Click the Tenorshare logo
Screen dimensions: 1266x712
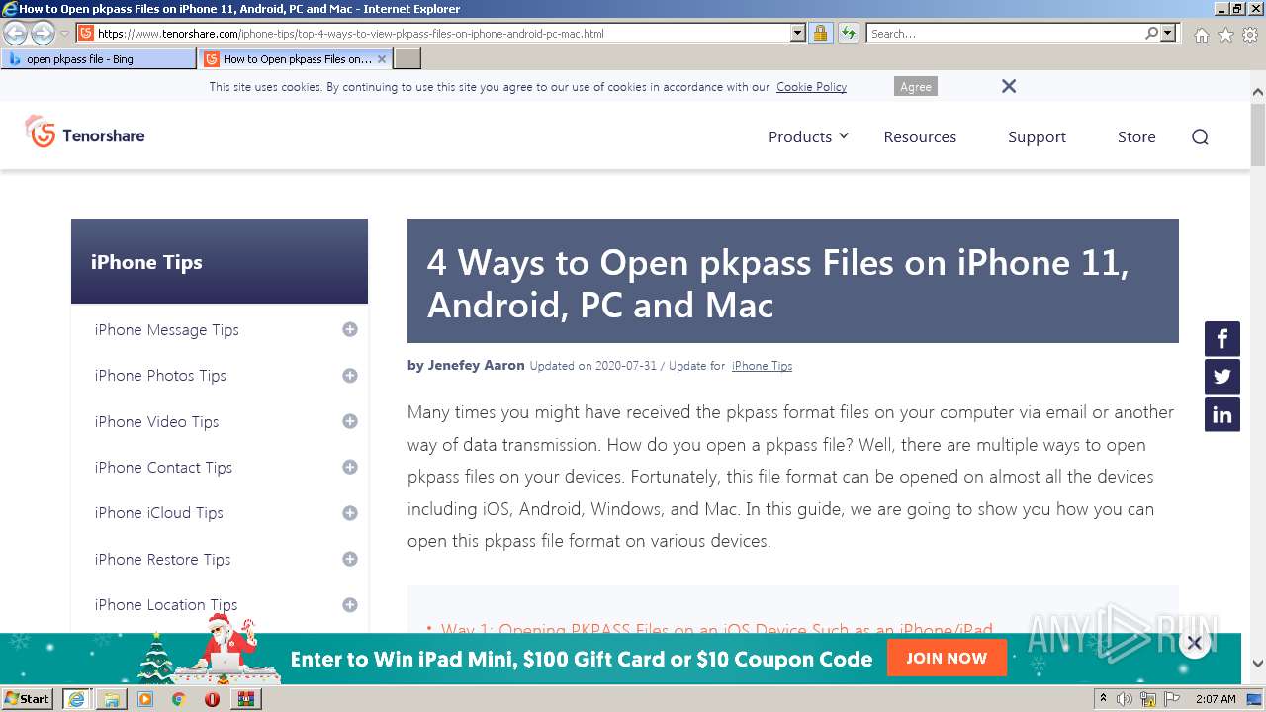tap(85, 133)
